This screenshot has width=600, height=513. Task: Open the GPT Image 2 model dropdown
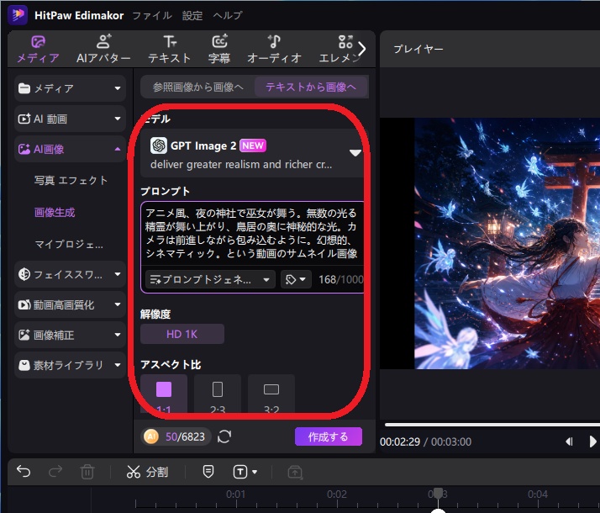[x=355, y=153]
